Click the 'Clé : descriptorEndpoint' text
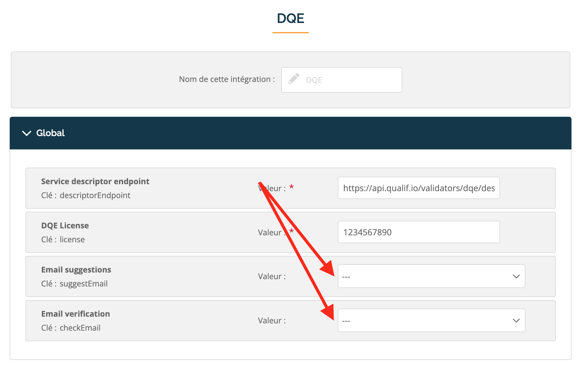This screenshot has width=583, height=369. (x=86, y=195)
